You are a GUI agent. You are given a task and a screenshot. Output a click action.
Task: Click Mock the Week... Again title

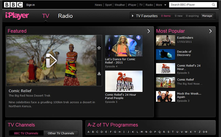[x=189, y=95]
